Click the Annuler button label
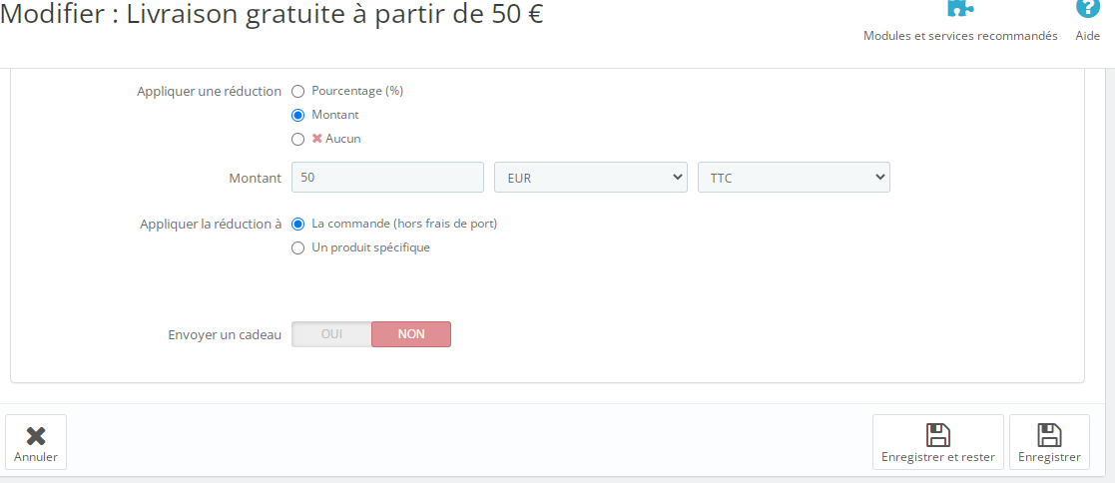 point(36,457)
